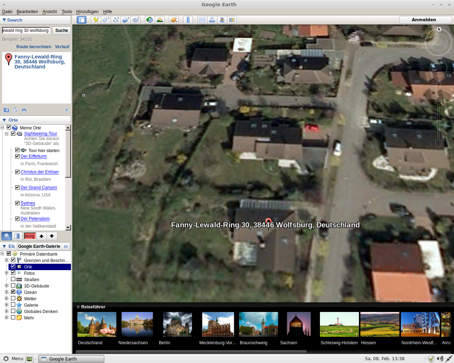Image resolution: width=454 pixels, height=363 pixels.
Task: Uncheck the Meine Orte checkbox
Action: [9, 127]
